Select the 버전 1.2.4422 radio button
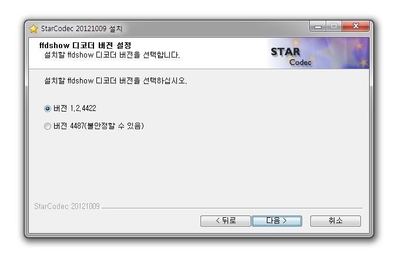The image size is (405, 266). click(x=47, y=109)
